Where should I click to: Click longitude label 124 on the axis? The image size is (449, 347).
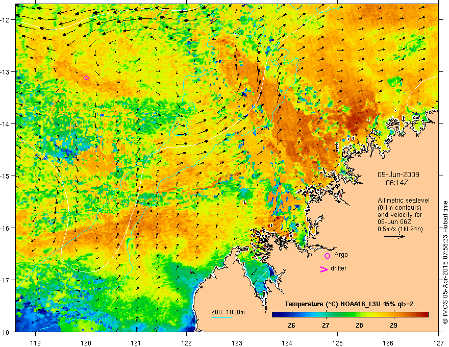point(287,342)
